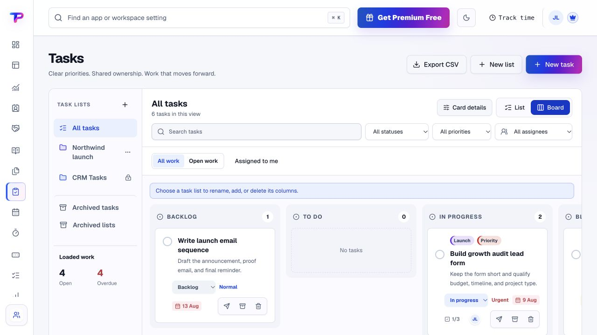The width and height of the screenshot is (597, 335).
Task: Open the handshake deals icon in sidebar
Action: (x=15, y=128)
